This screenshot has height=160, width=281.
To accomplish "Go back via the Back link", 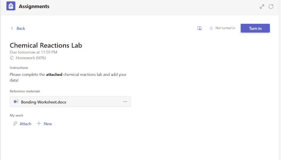I will [21, 28].
